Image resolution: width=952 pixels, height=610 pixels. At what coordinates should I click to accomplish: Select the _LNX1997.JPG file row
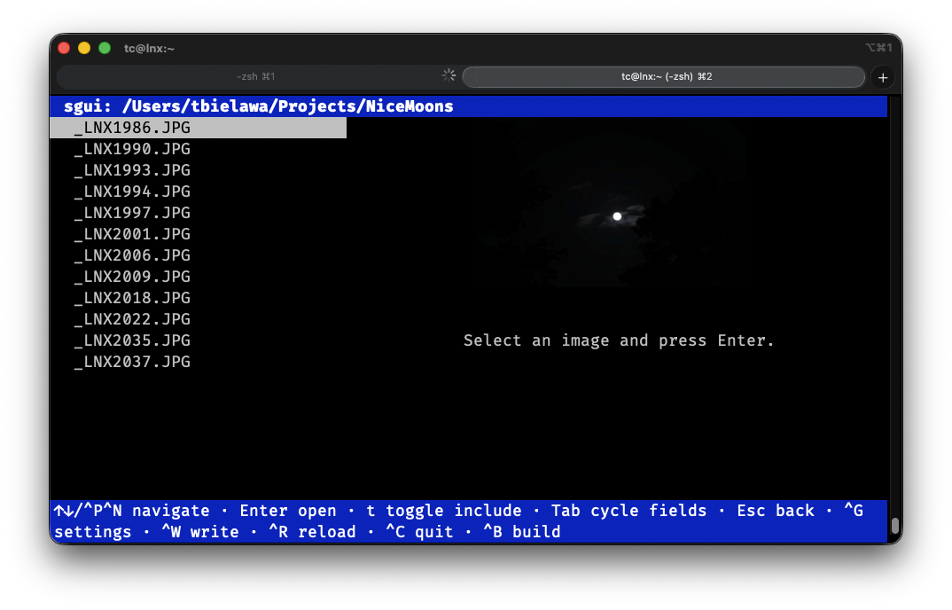point(198,213)
